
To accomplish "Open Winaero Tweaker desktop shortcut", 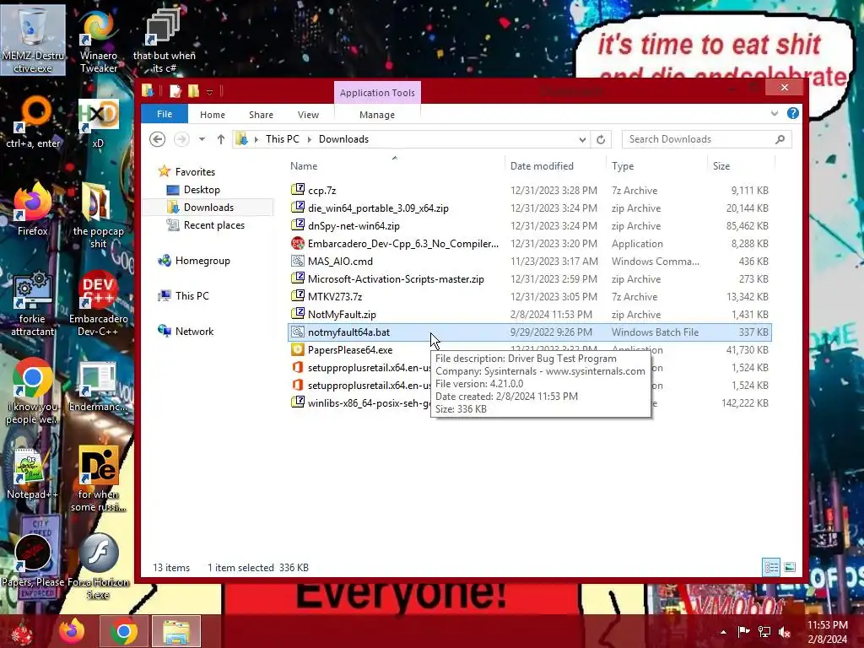I will point(98,40).
